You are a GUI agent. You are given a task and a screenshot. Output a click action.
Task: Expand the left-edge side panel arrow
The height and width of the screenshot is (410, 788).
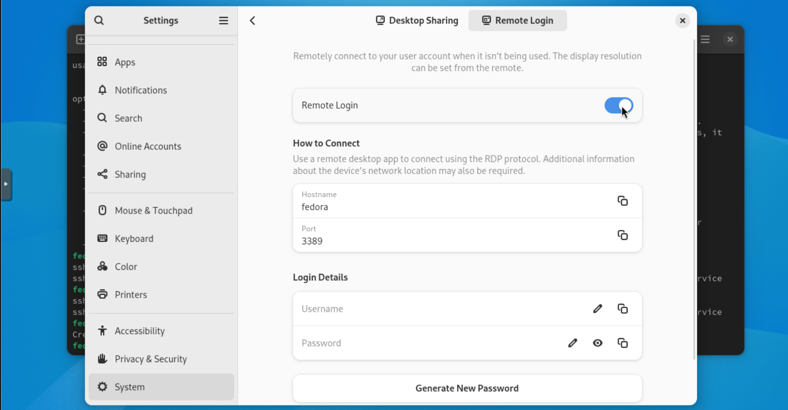click(6, 185)
